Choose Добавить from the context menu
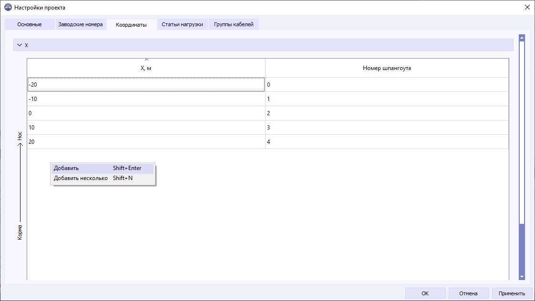Viewport: 535px width, 301px height. [x=76, y=168]
